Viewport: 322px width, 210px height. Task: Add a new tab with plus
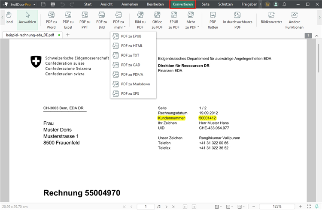68,35
